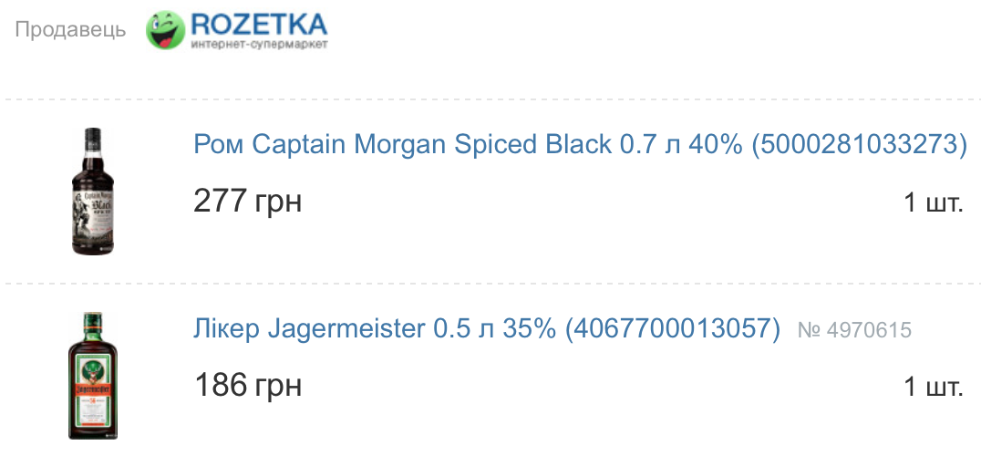Screen dimensions: 981x456
Task: Click the Jagermeister deer emblem on the bottle
Action: 93,368
